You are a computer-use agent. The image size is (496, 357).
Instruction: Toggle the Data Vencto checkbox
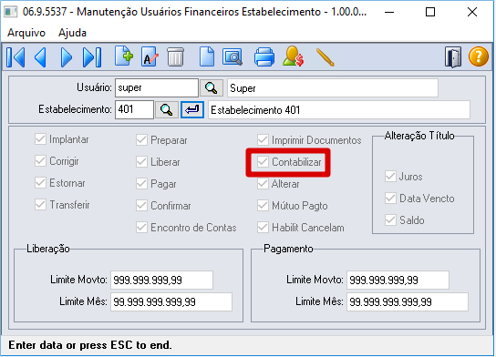pyautogui.click(x=390, y=199)
